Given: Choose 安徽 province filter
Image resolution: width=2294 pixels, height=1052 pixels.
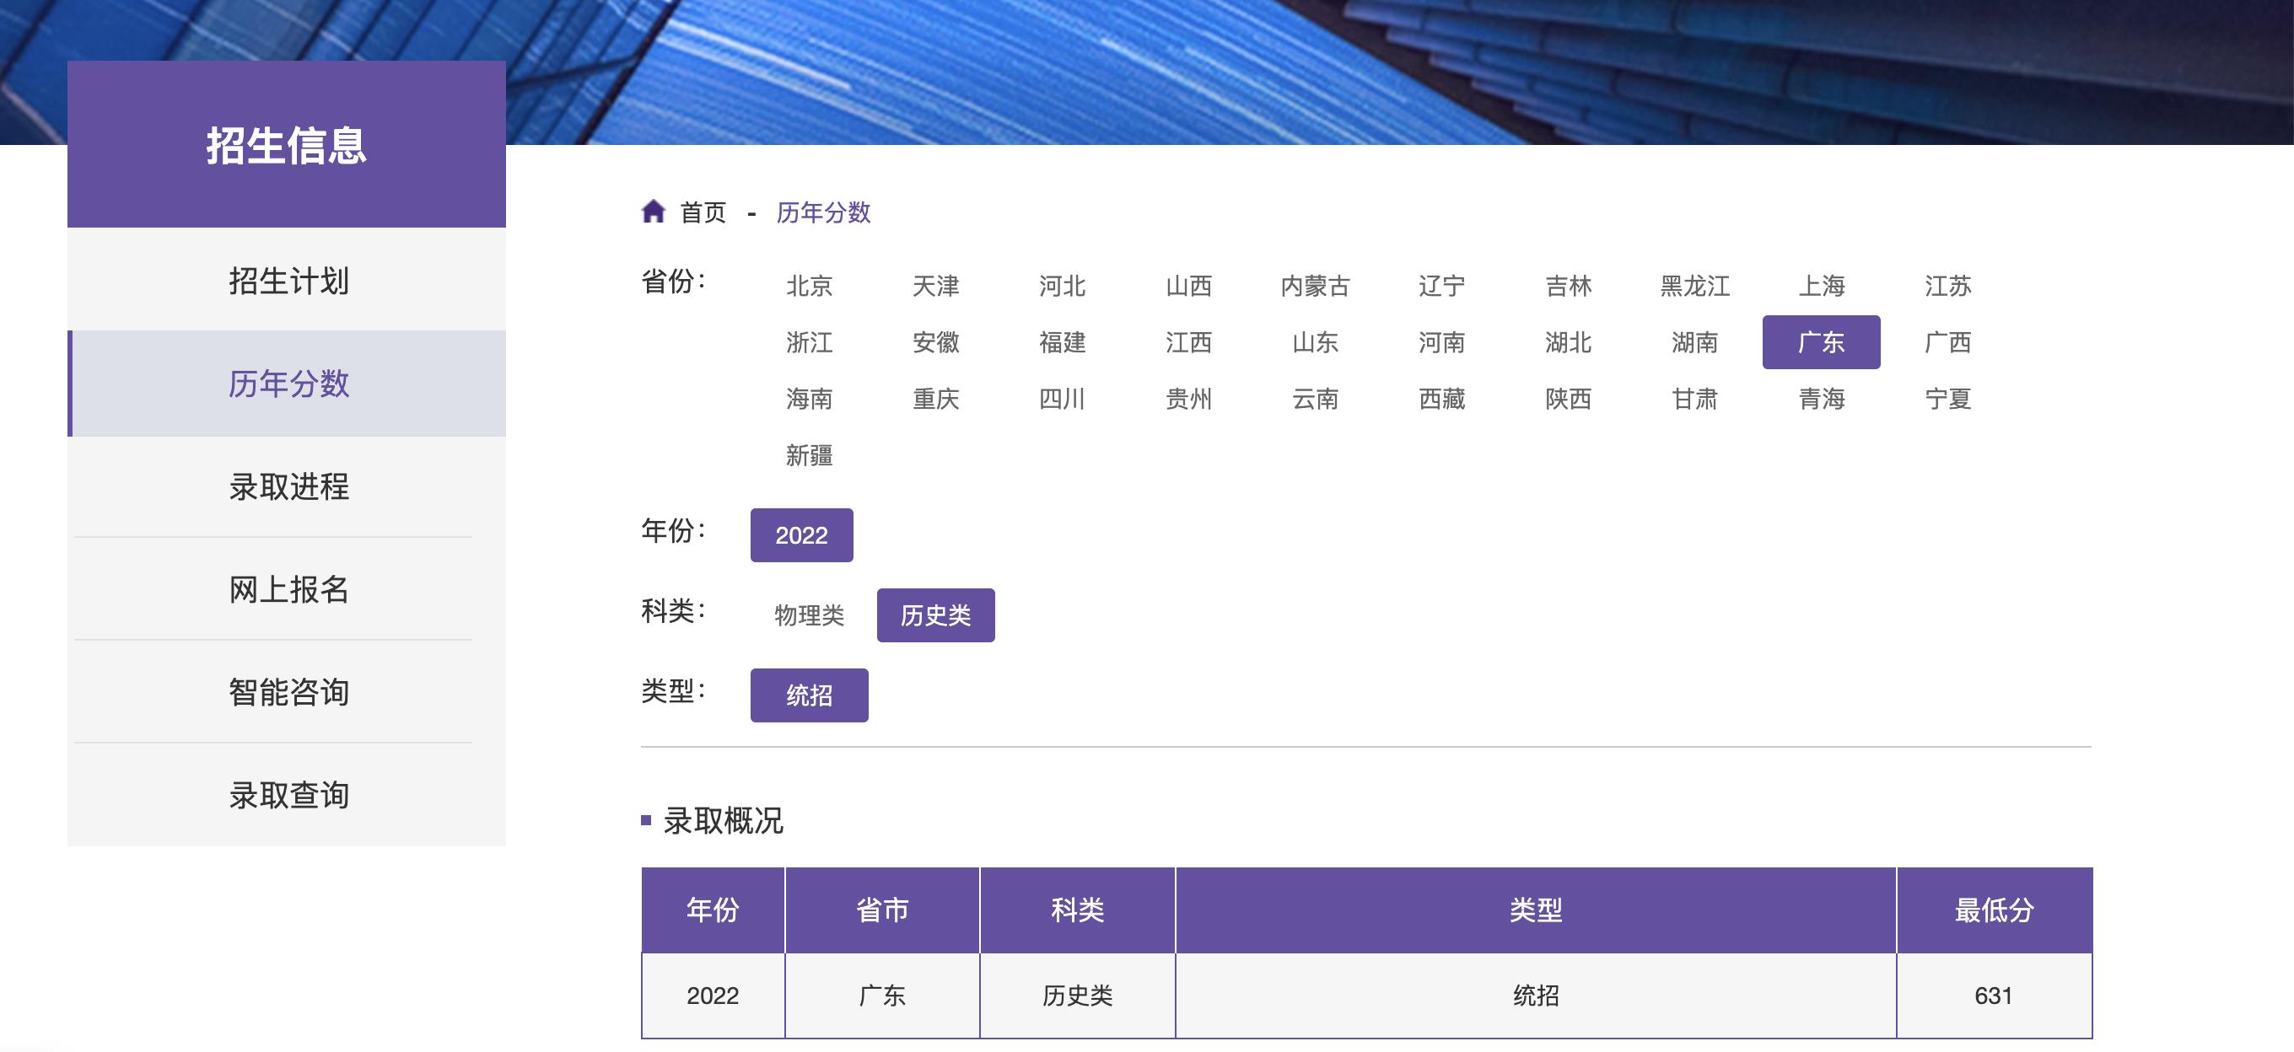Looking at the screenshot, I should point(935,341).
